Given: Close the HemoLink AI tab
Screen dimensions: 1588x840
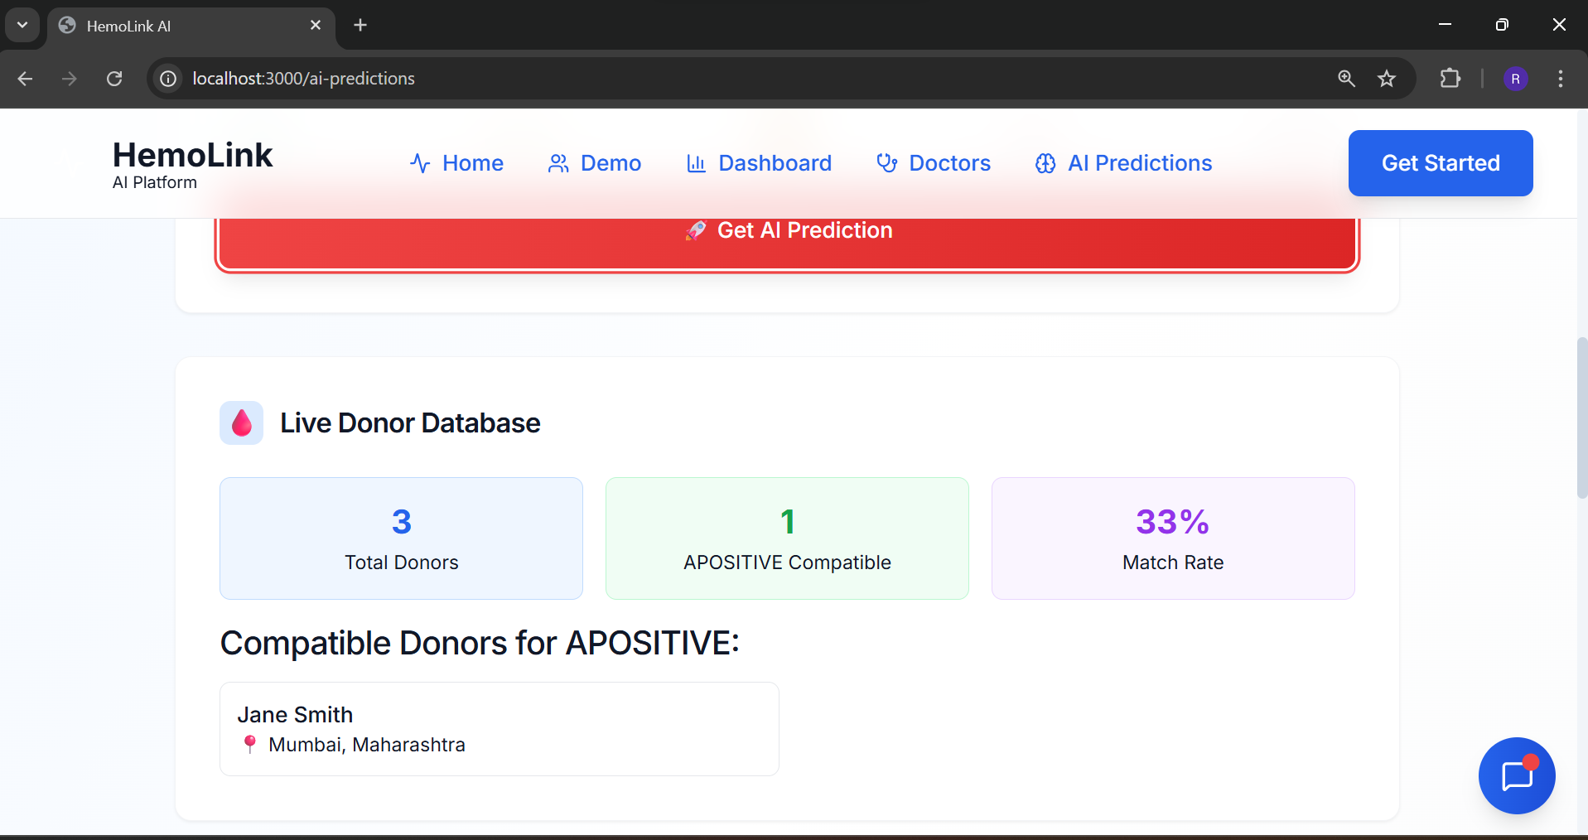Looking at the screenshot, I should [x=316, y=25].
